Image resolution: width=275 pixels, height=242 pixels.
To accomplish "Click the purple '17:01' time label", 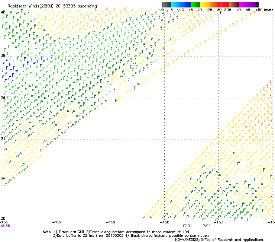I will pyautogui.click(x=187, y=226).
